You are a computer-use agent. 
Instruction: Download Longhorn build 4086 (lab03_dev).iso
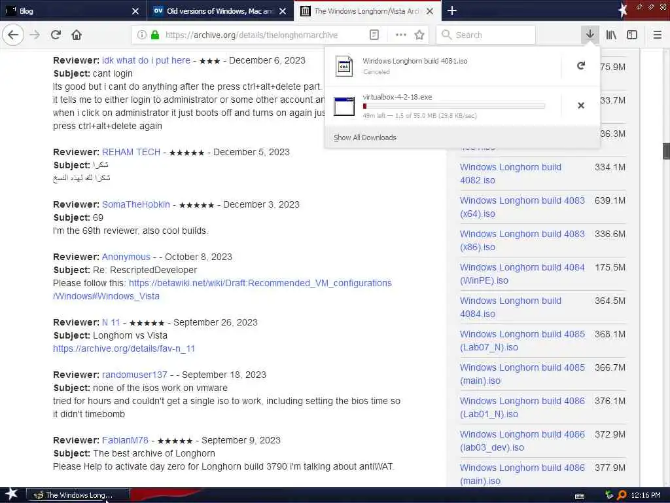(x=522, y=441)
